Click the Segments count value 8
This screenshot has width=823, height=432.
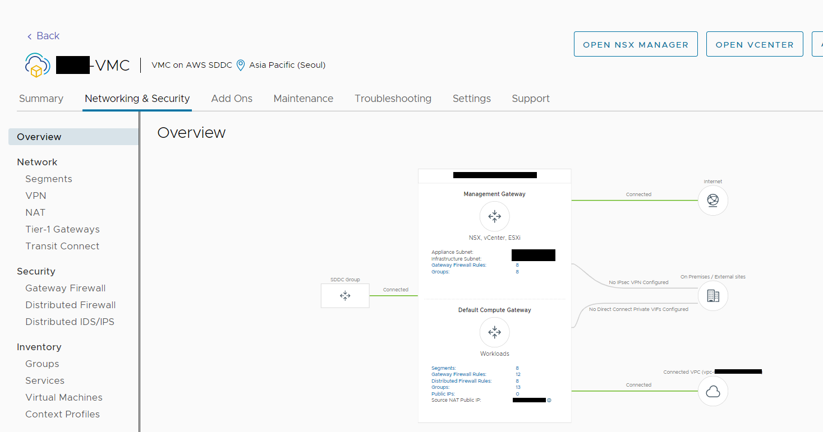(517, 368)
